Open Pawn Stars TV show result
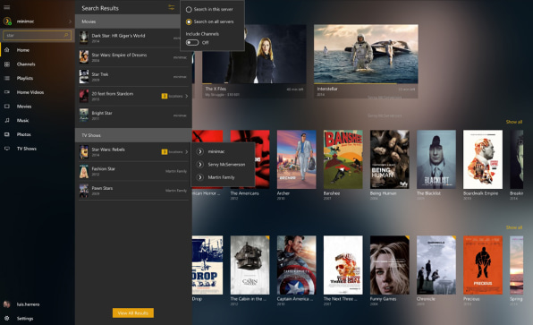 pyautogui.click(x=133, y=191)
